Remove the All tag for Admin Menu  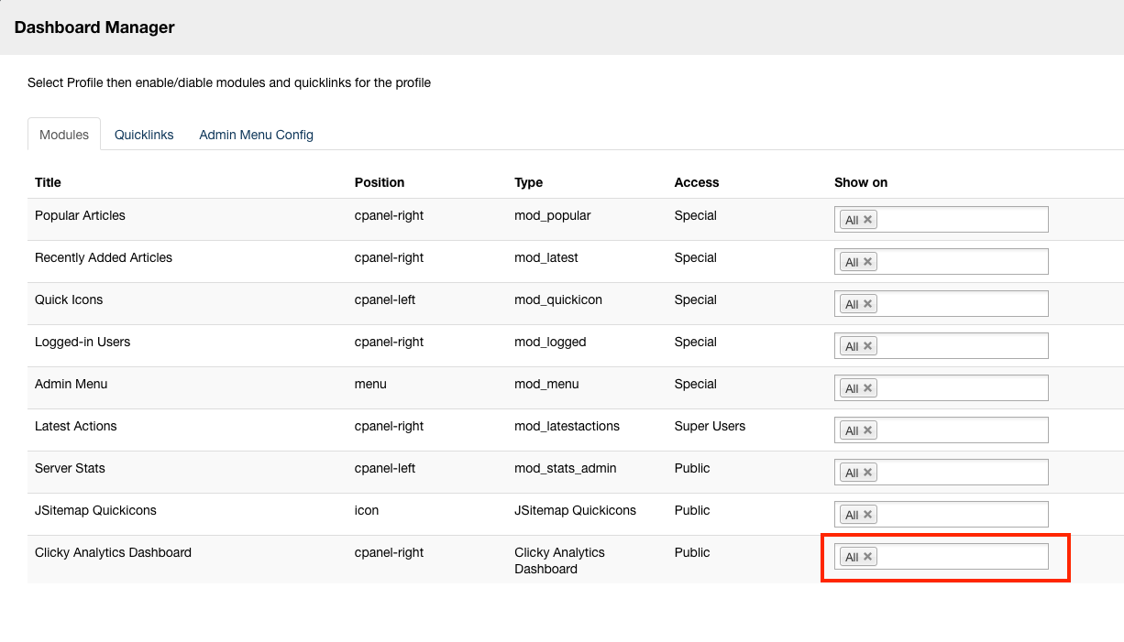click(867, 388)
